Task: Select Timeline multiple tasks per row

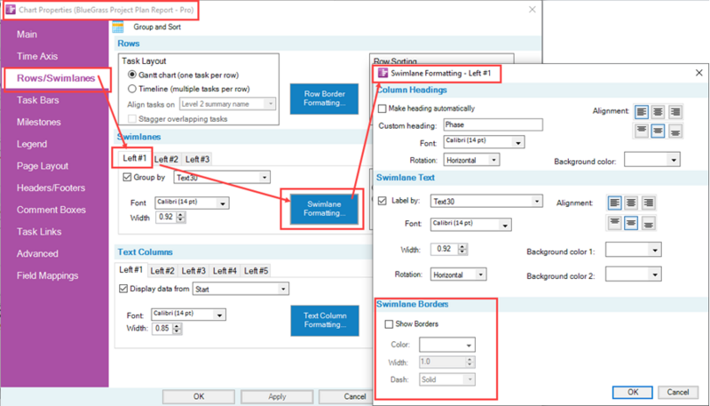Action: [x=132, y=89]
